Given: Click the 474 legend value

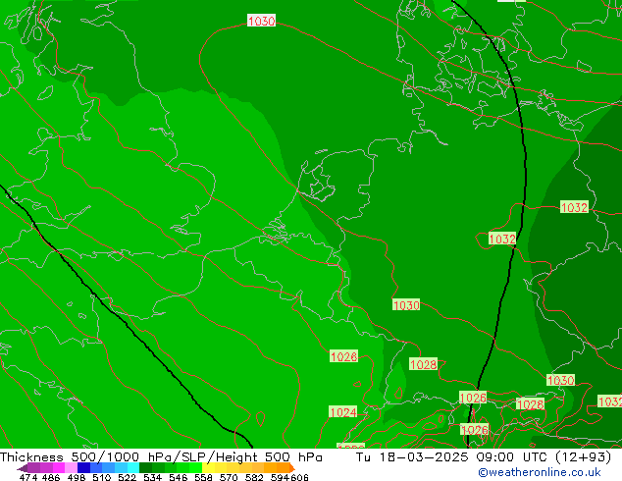Looking at the screenshot, I should tap(28, 477).
